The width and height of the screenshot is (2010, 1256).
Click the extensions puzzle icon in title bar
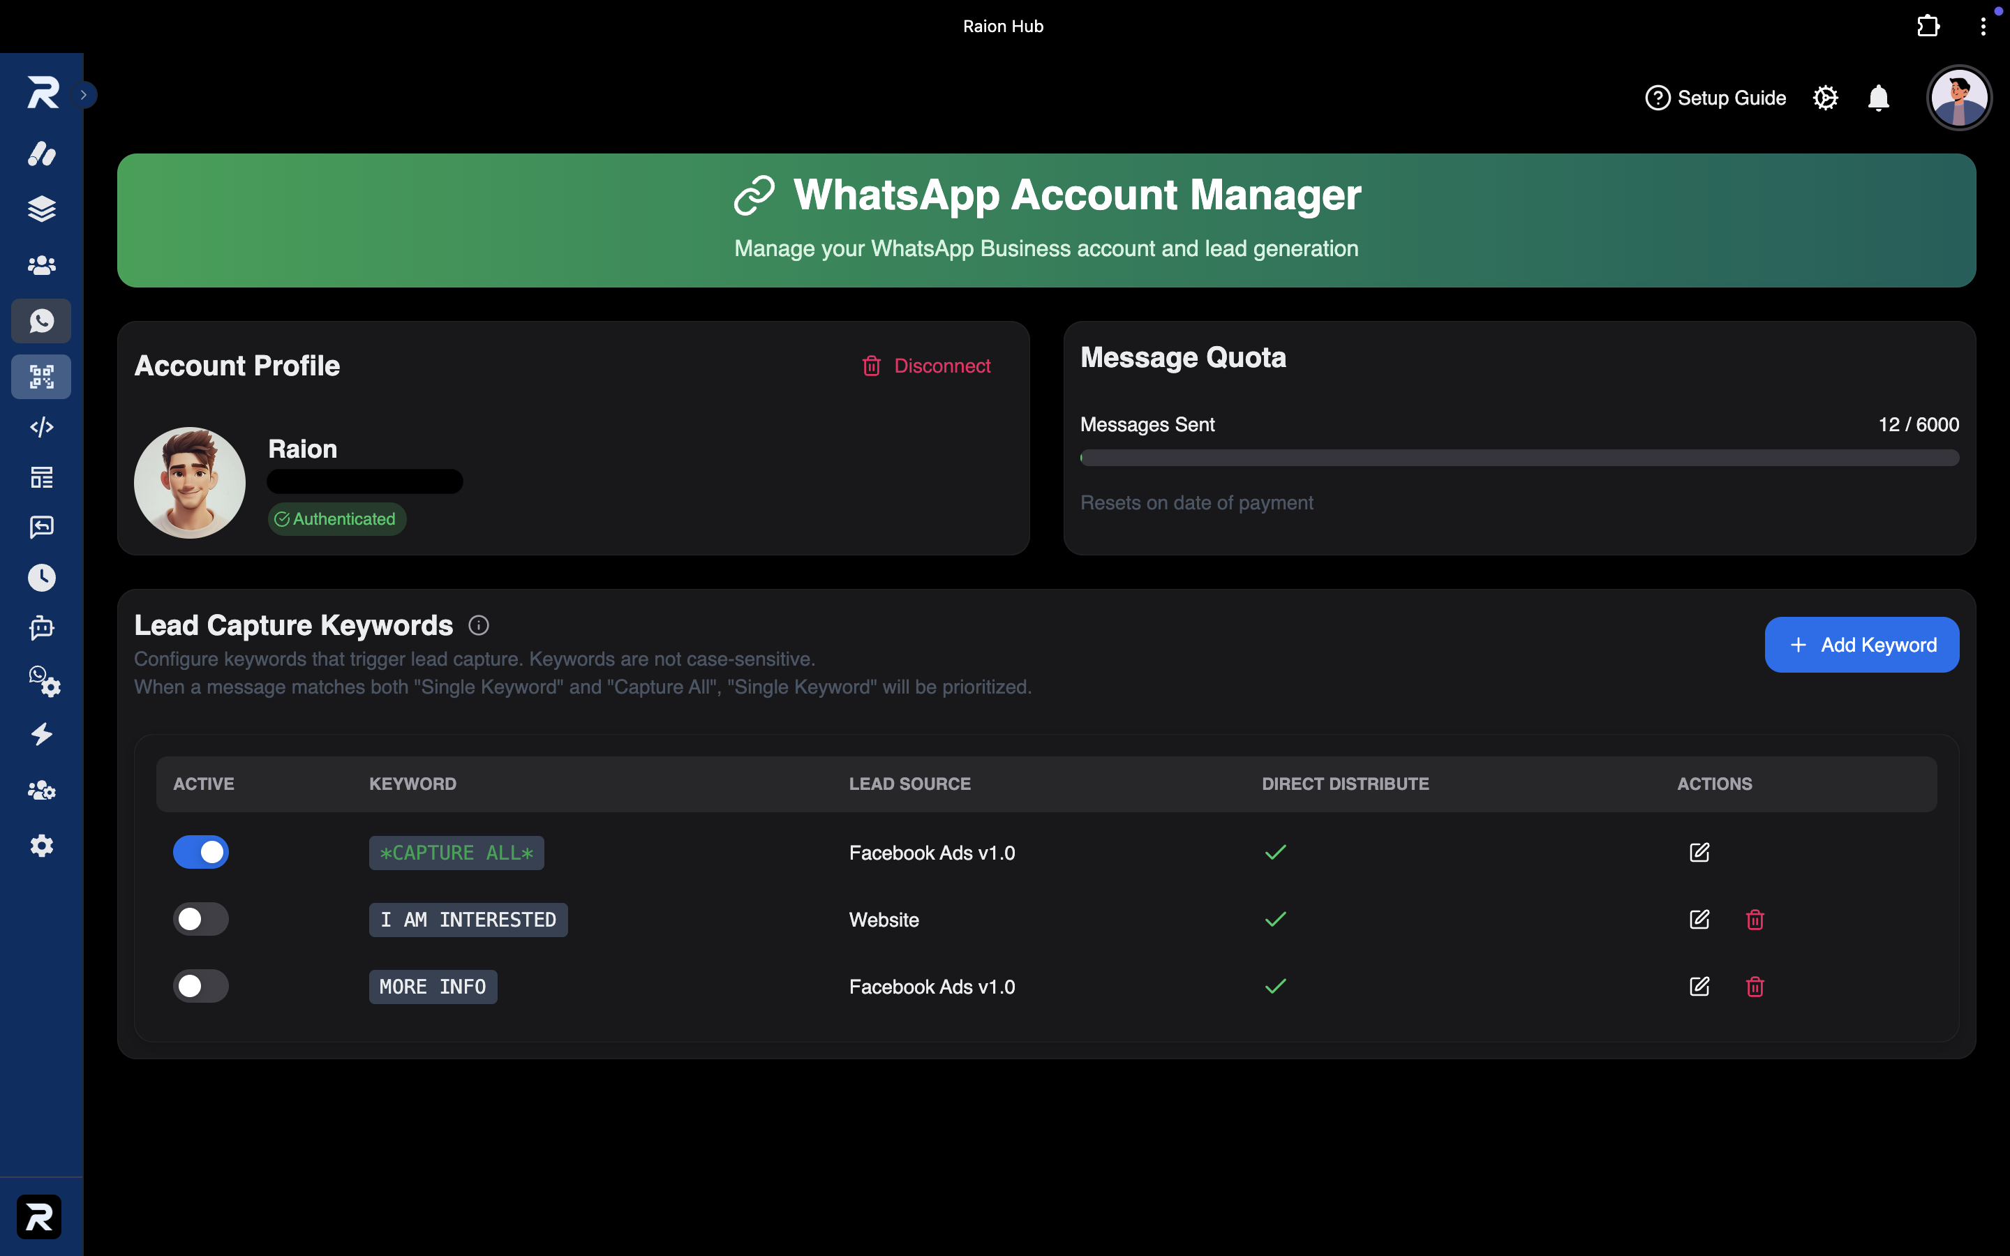pyautogui.click(x=1928, y=26)
